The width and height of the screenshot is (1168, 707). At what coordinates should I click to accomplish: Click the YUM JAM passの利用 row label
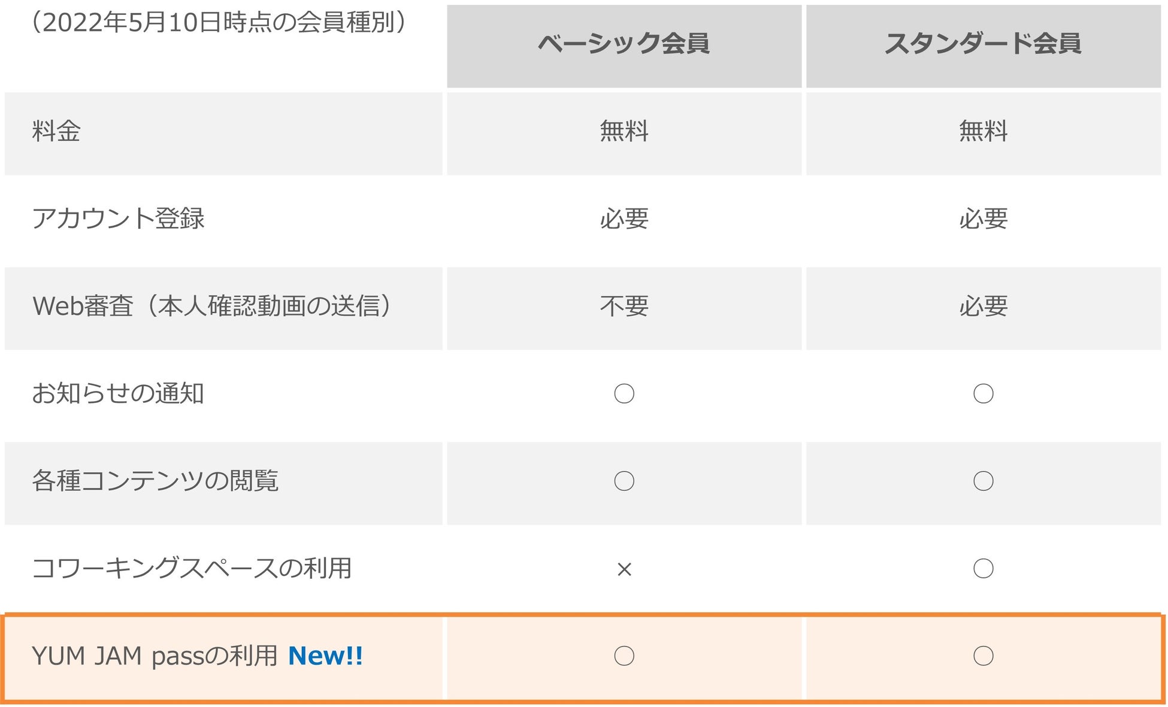point(155,656)
